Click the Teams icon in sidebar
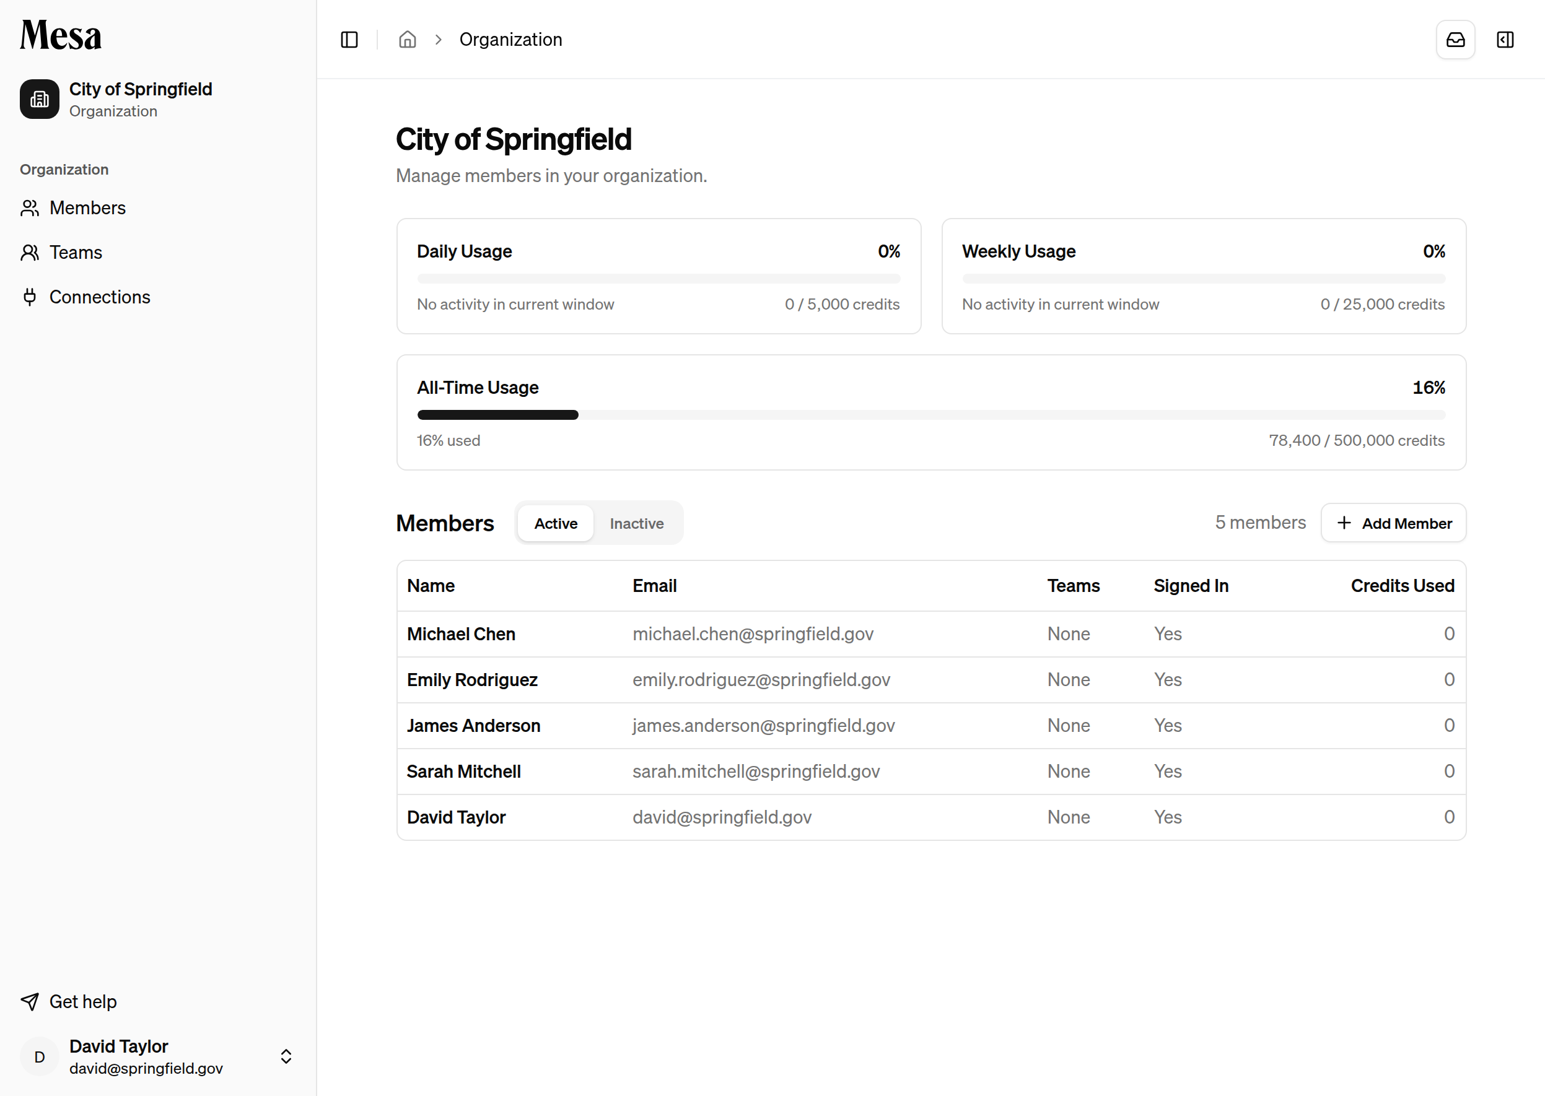The image size is (1545, 1096). [30, 253]
